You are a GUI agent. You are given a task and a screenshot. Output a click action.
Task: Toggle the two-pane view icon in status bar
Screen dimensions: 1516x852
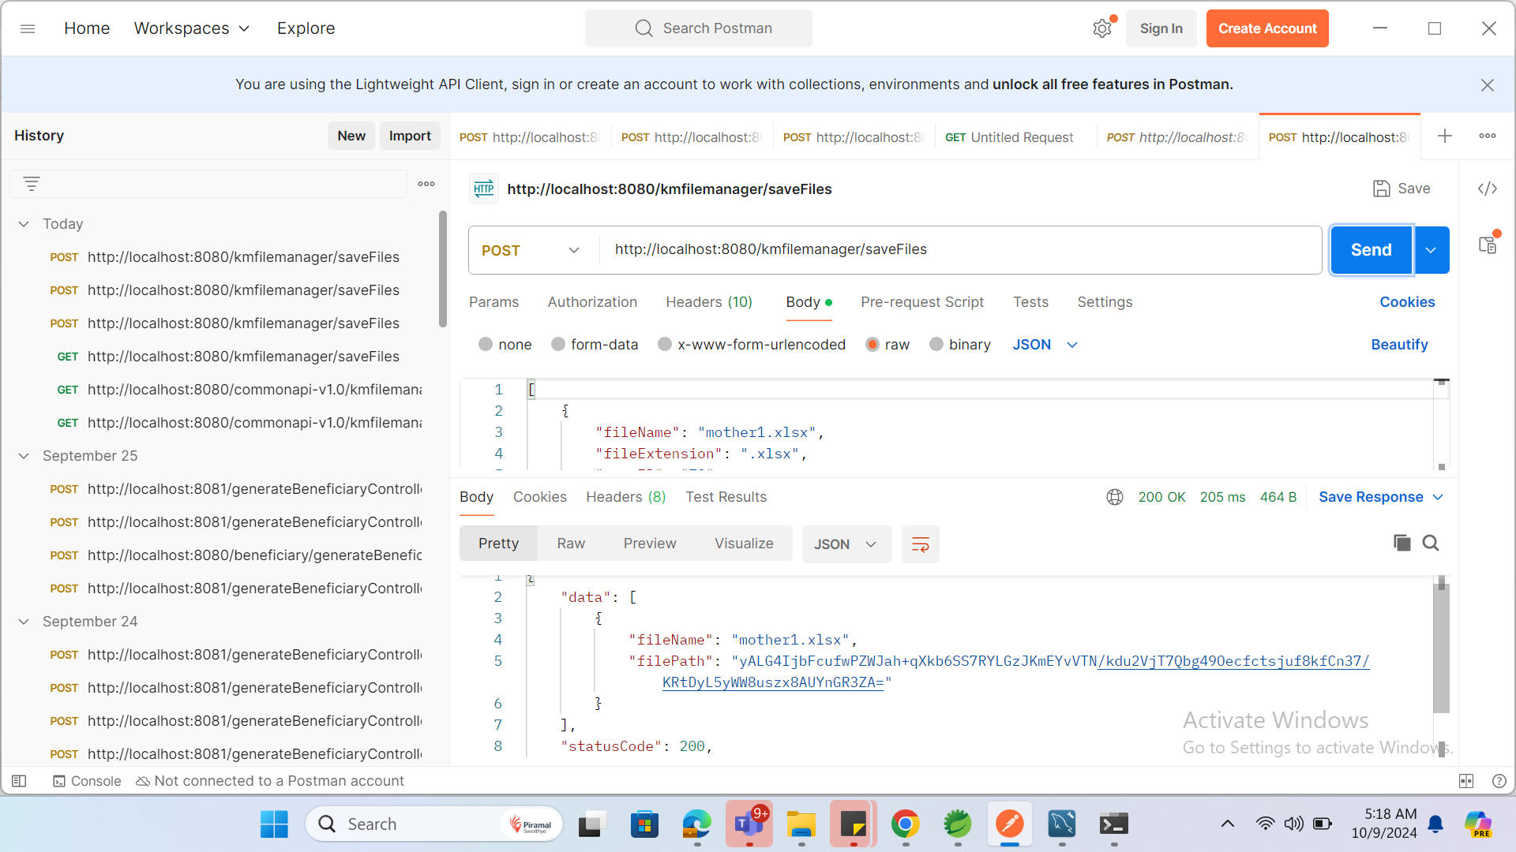pos(1466,781)
